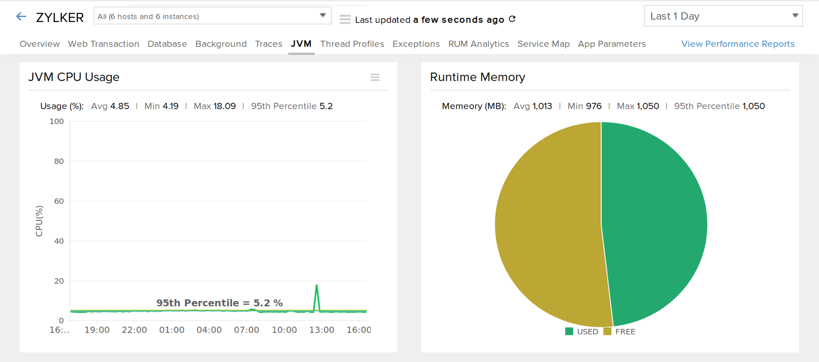Switch to the Overview tab
Image resolution: width=819 pixels, height=362 pixels.
(x=40, y=44)
